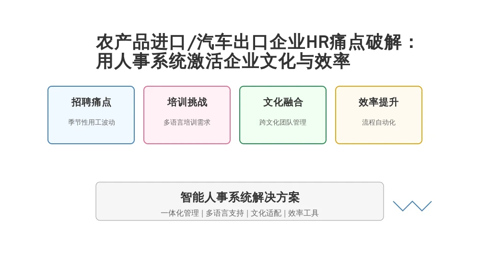Screen dimensions: 491x276
Task: Click the 多语言培训需求 description text
Action: tap(187, 122)
